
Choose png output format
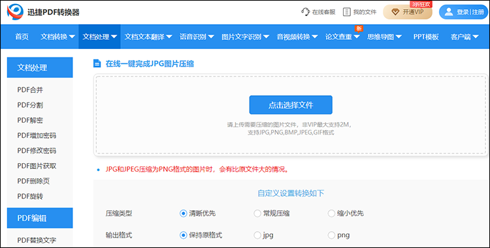point(331,235)
